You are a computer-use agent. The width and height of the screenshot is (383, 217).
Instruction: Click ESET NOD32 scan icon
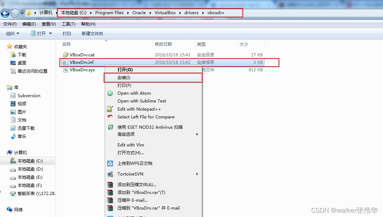pos(110,127)
